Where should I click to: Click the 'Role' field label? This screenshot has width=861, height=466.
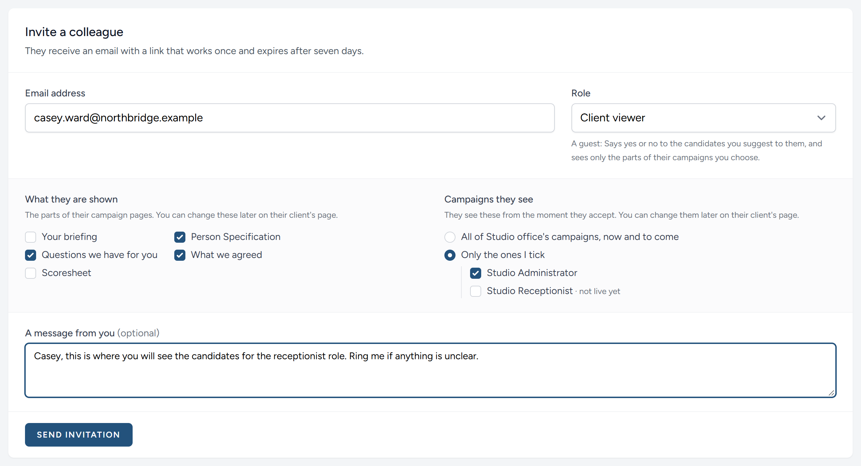click(581, 93)
